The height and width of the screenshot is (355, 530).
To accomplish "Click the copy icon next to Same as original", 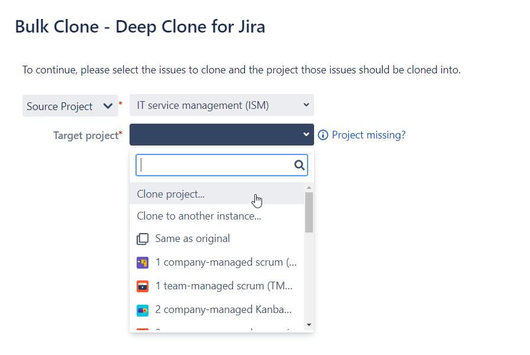I will [143, 238].
